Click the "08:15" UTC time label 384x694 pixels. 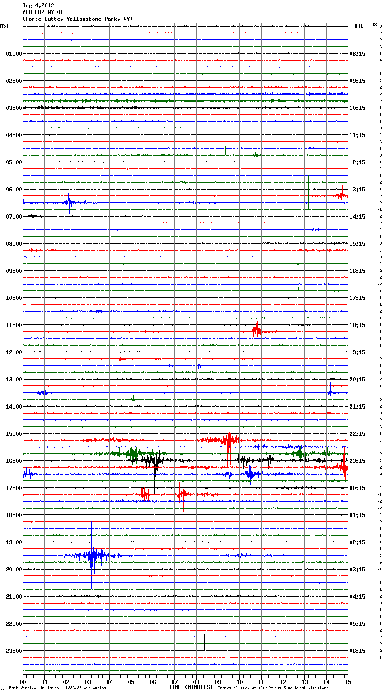tap(357, 54)
